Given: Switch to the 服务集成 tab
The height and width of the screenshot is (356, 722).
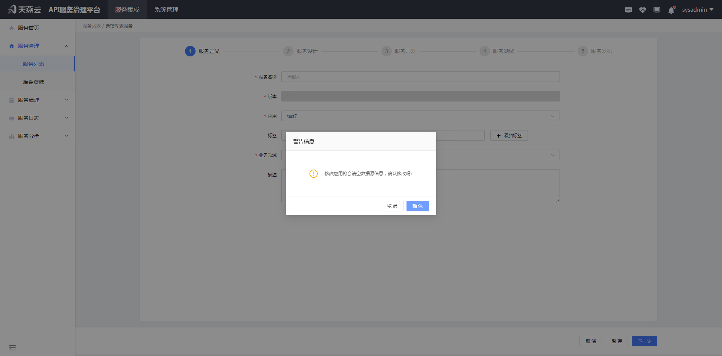Looking at the screenshot, I should 127,9.
